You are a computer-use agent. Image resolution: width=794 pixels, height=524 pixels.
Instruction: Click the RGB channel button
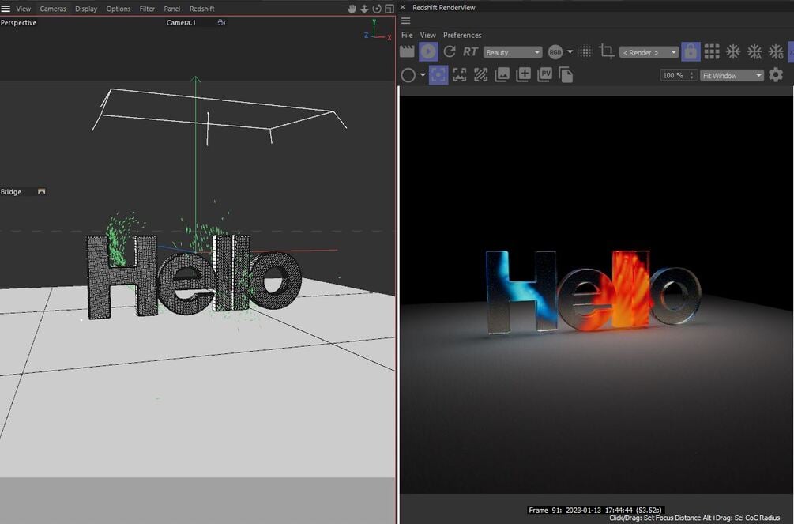click(555, 51)
